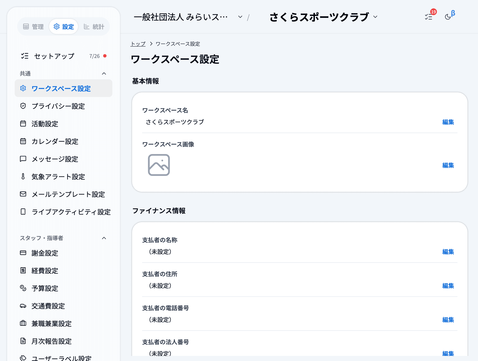Click the workspace image placeholder thumbnail

[x=159, y=165]
